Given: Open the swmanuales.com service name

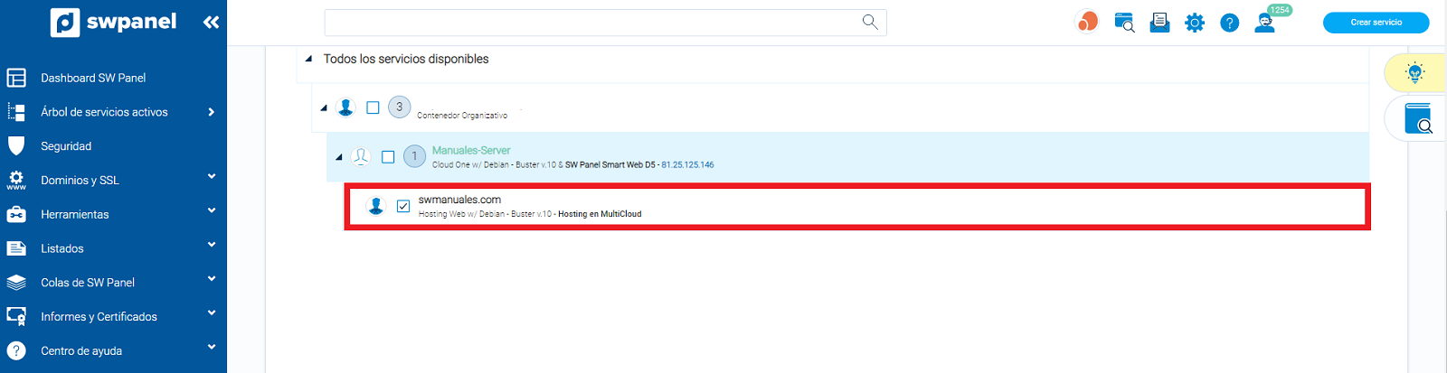Looking at the screenshot, I should click(x=459, y=200).
